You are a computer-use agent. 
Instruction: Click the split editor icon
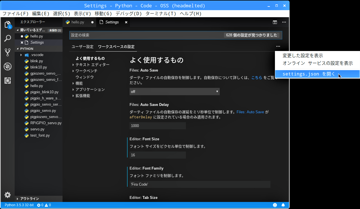click(x=275, y=22)
